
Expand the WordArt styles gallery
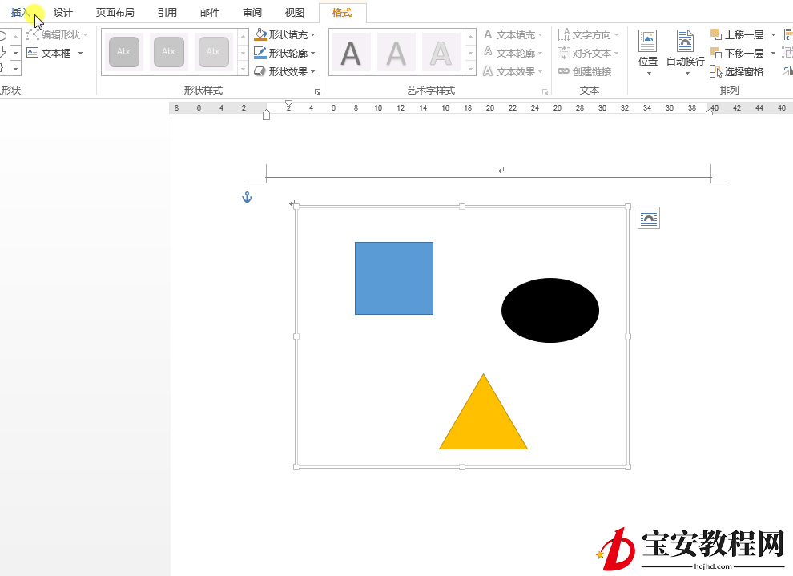(471, 68)
